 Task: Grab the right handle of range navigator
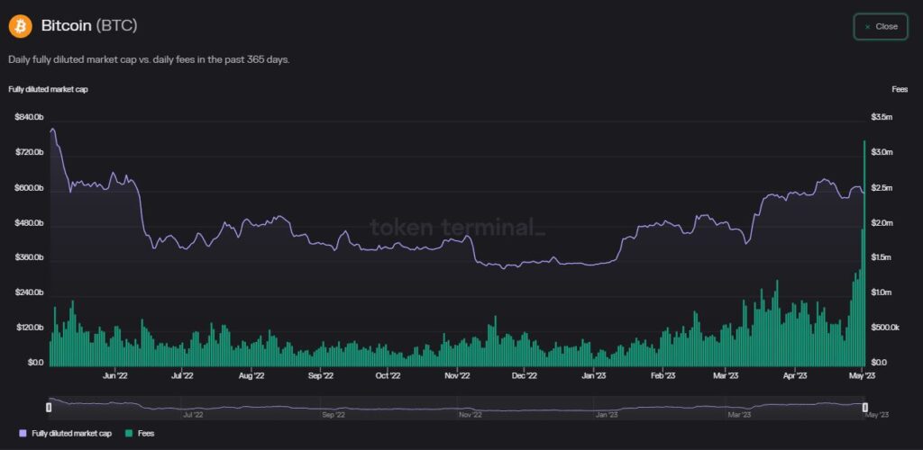click(x=864, y=408)
